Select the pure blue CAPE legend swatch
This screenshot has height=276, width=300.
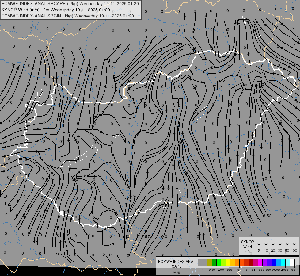(x=274, y=262)
